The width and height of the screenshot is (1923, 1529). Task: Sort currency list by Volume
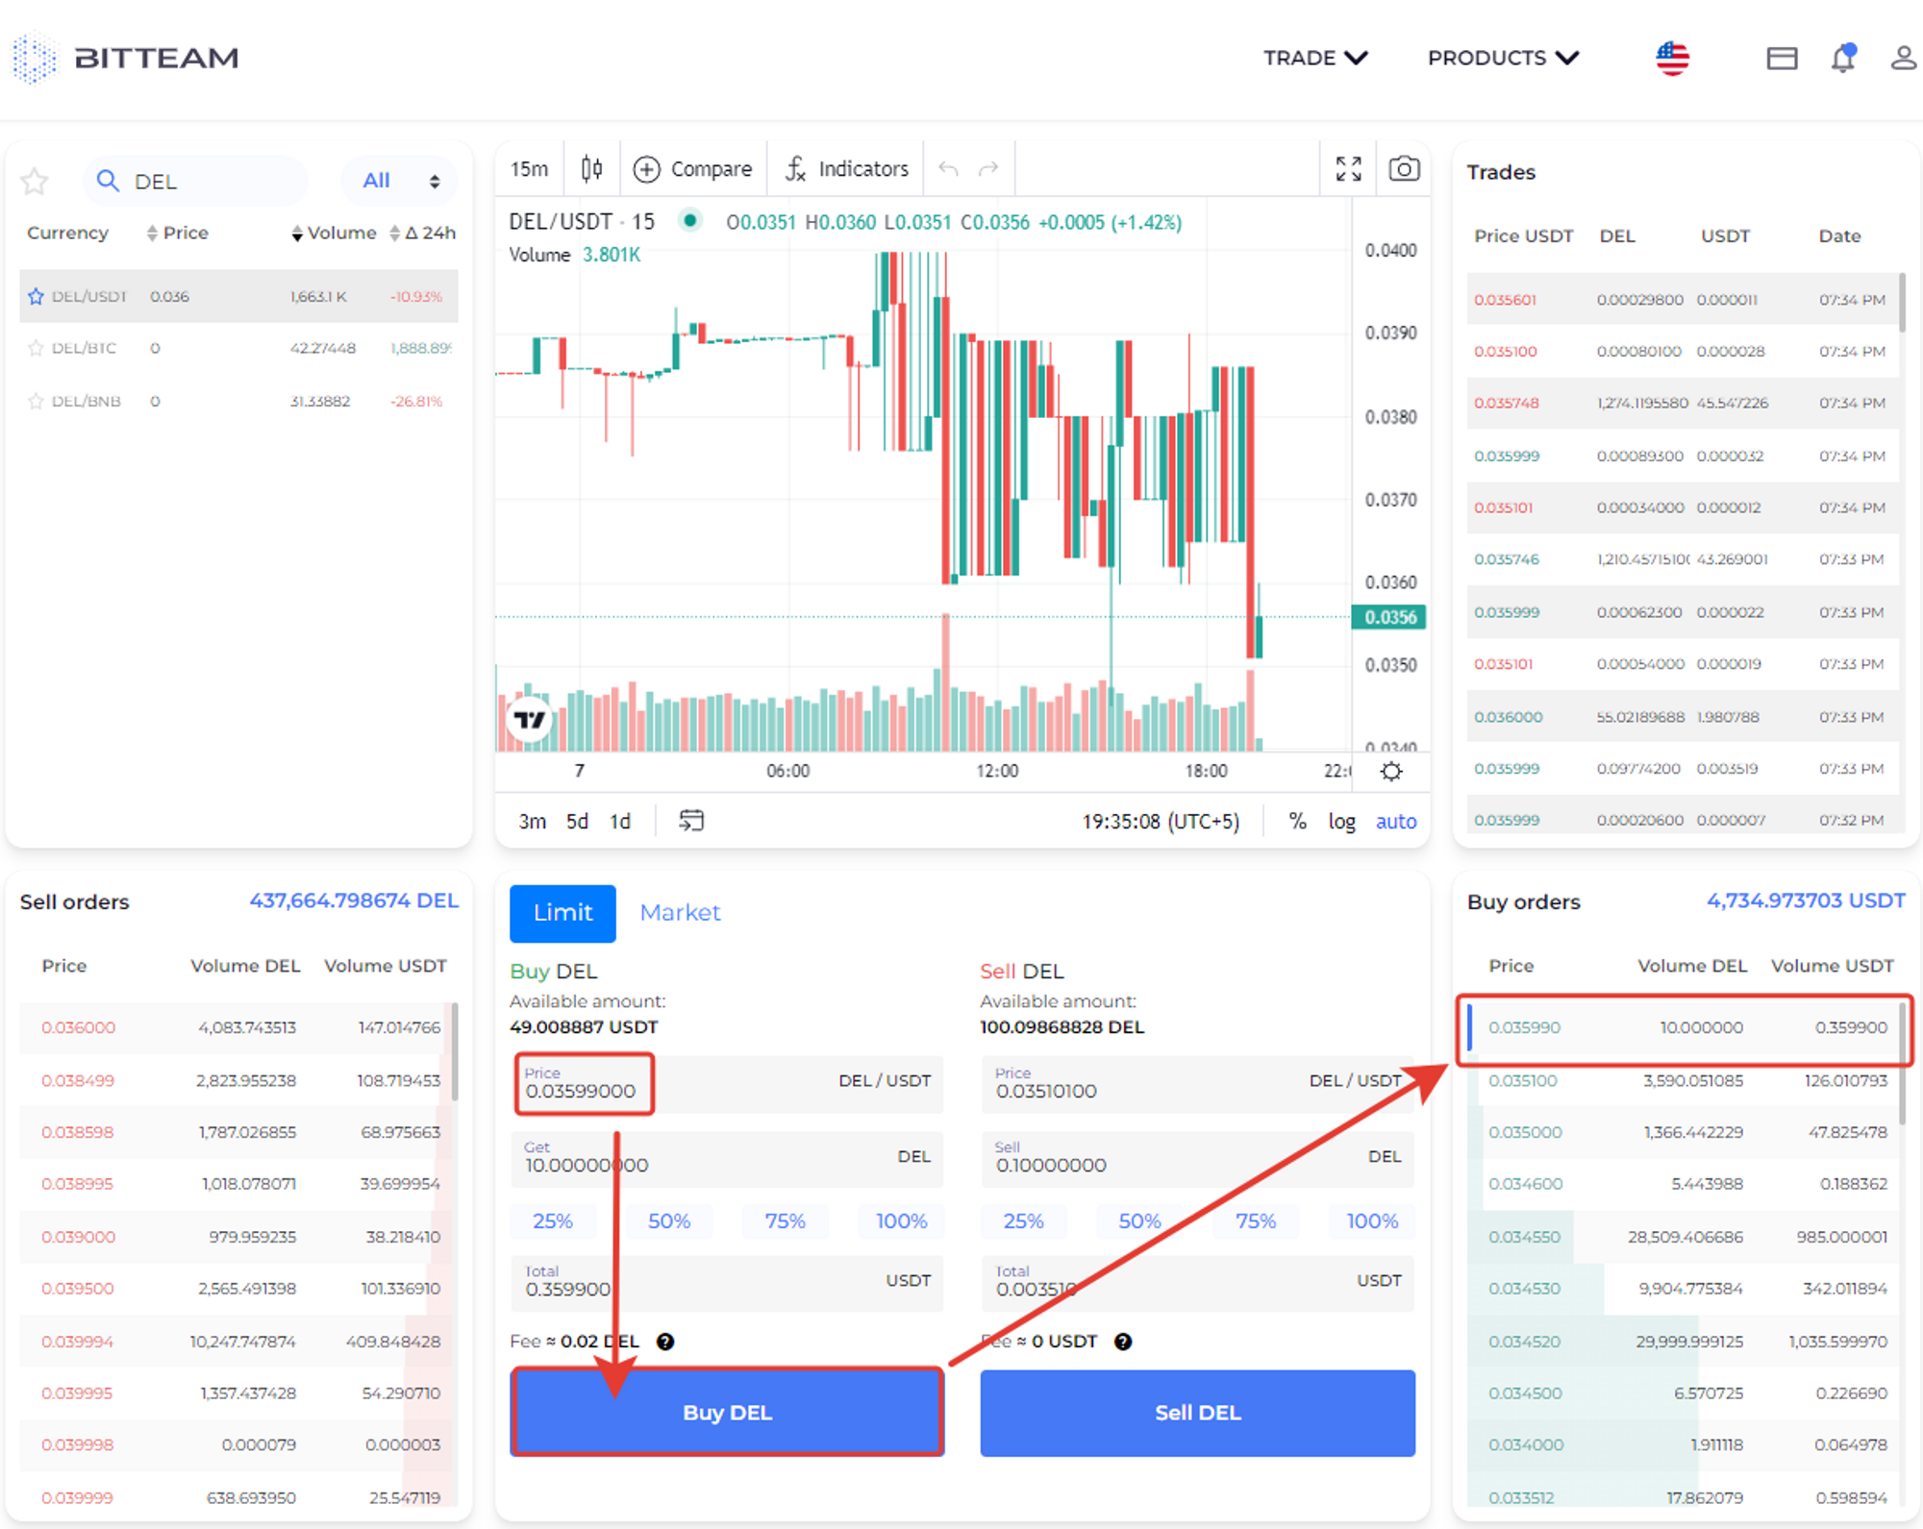(334, 233)
